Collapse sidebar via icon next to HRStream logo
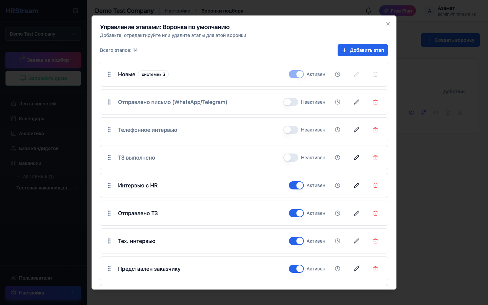This screenshot has width=488, height=305. pos(75,11)
